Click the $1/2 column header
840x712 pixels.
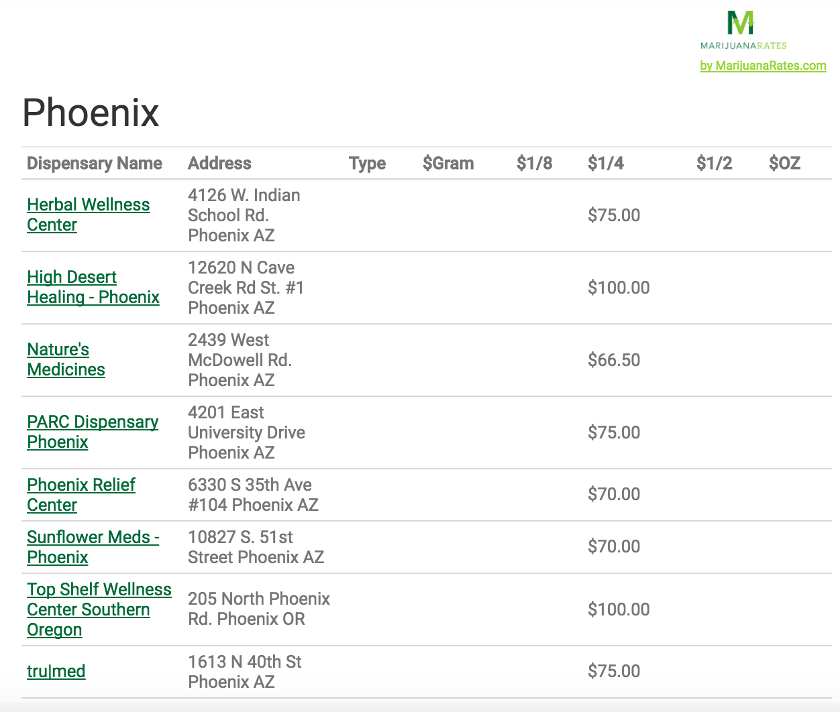click(714, 163)
